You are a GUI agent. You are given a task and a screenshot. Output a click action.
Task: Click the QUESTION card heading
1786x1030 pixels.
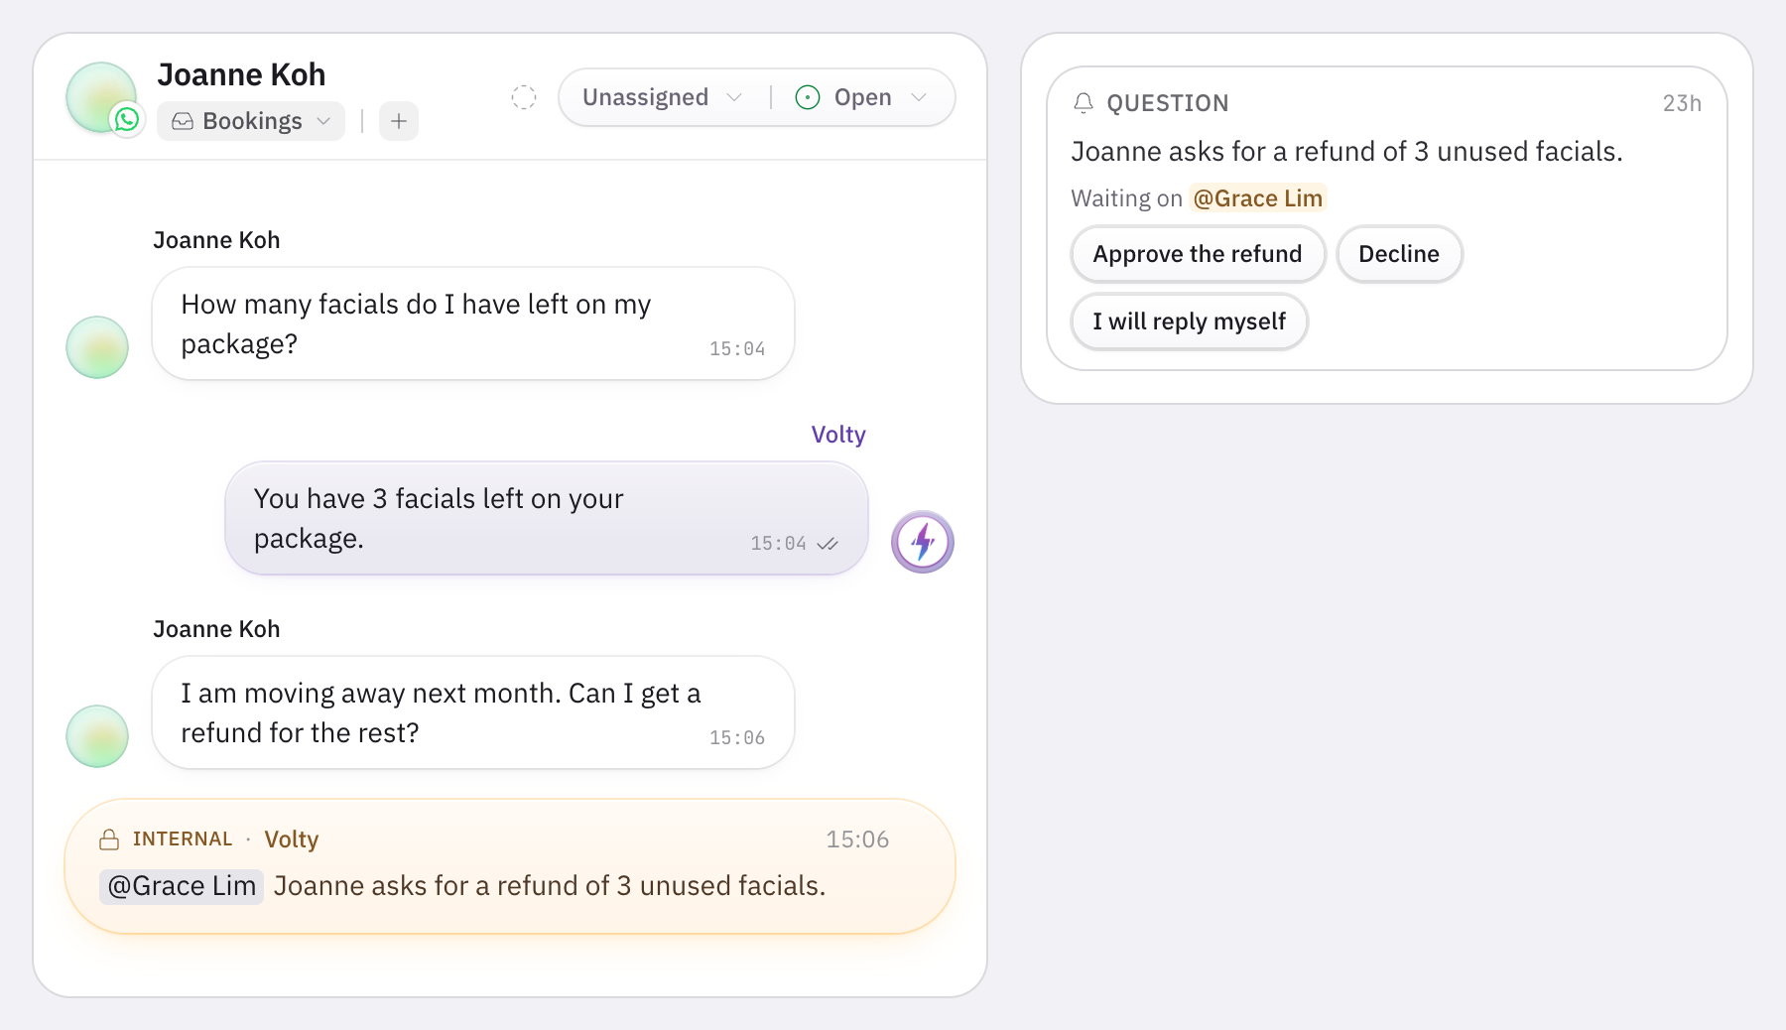tap(1168, 103)
